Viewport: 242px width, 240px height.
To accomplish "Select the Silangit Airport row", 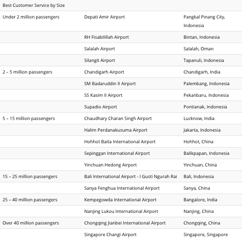I will pos(121,60).
